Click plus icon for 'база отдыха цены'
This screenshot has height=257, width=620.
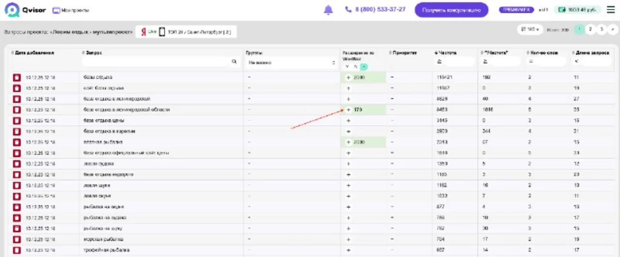click(348, 121)
